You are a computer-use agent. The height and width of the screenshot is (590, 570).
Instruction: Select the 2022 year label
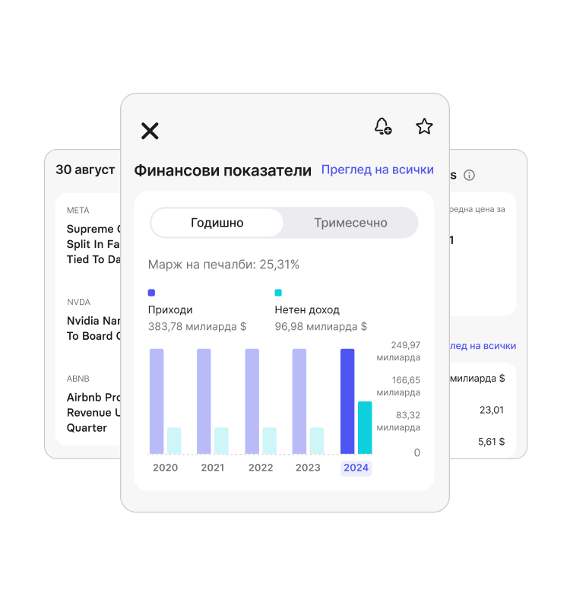261,468
